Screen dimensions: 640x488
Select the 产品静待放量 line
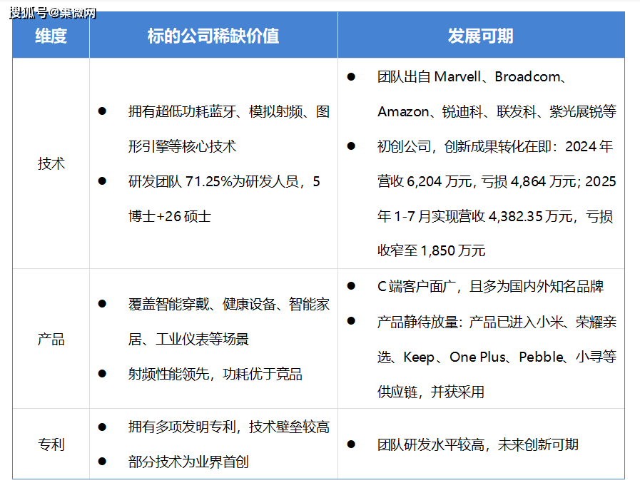[497, 322]
